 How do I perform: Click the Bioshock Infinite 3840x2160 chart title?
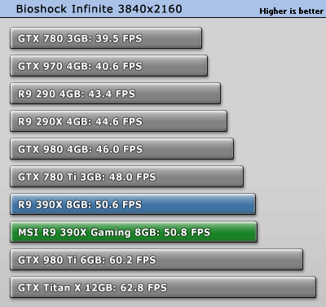click(99, 9)
